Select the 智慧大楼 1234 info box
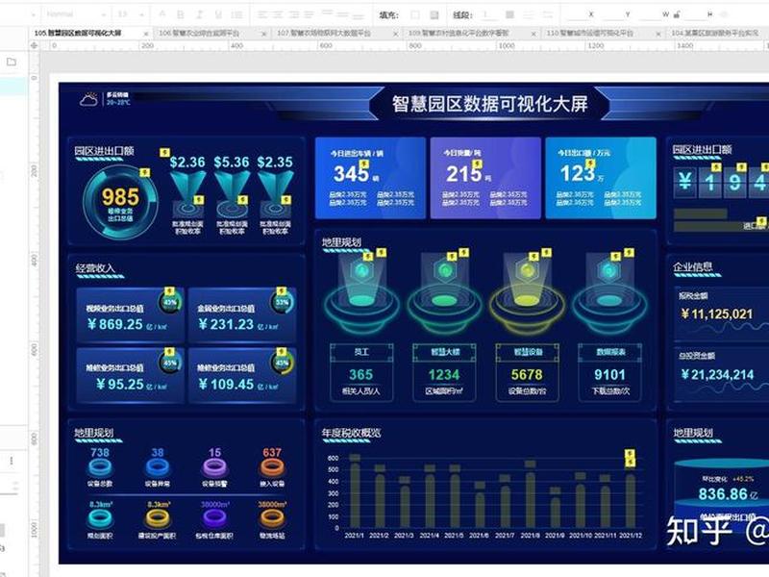Image resolution: width=769 pixels, height=577 pixels. [x=444, y=372]
